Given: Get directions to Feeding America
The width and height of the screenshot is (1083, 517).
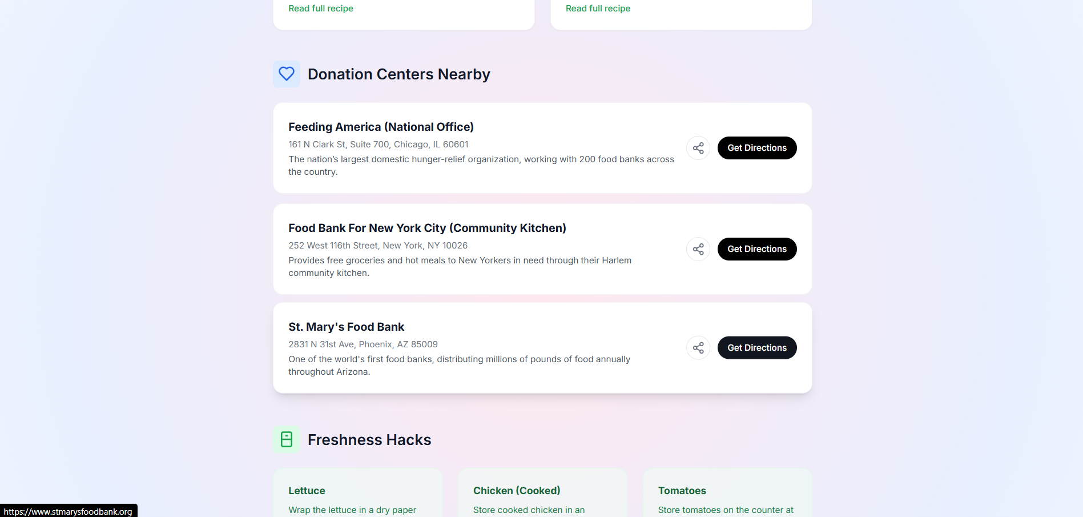Looking at the screenshot, I should point(756,147).
